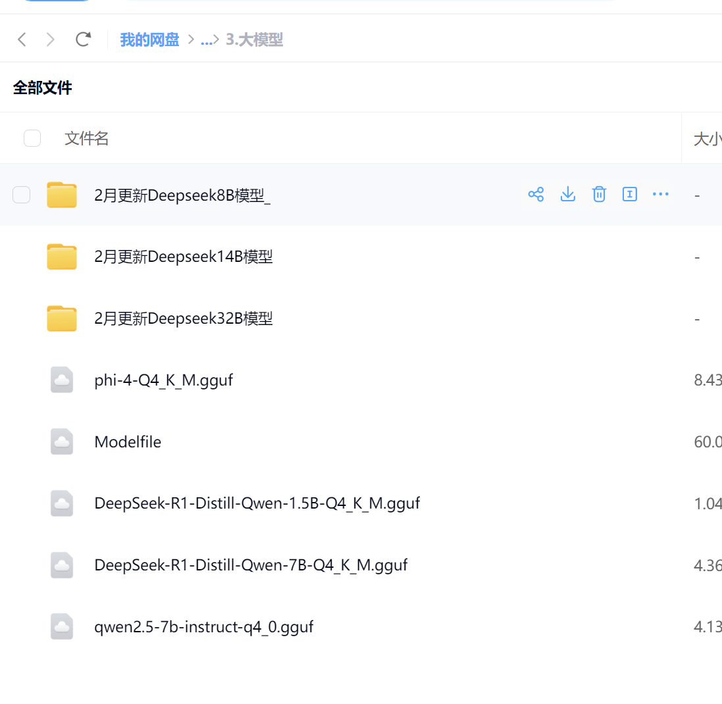Download the 2月更新Deepseek8B模型_ folder
Image resolution: width=722 pixels, height=704 pixels.
point(567,194)
